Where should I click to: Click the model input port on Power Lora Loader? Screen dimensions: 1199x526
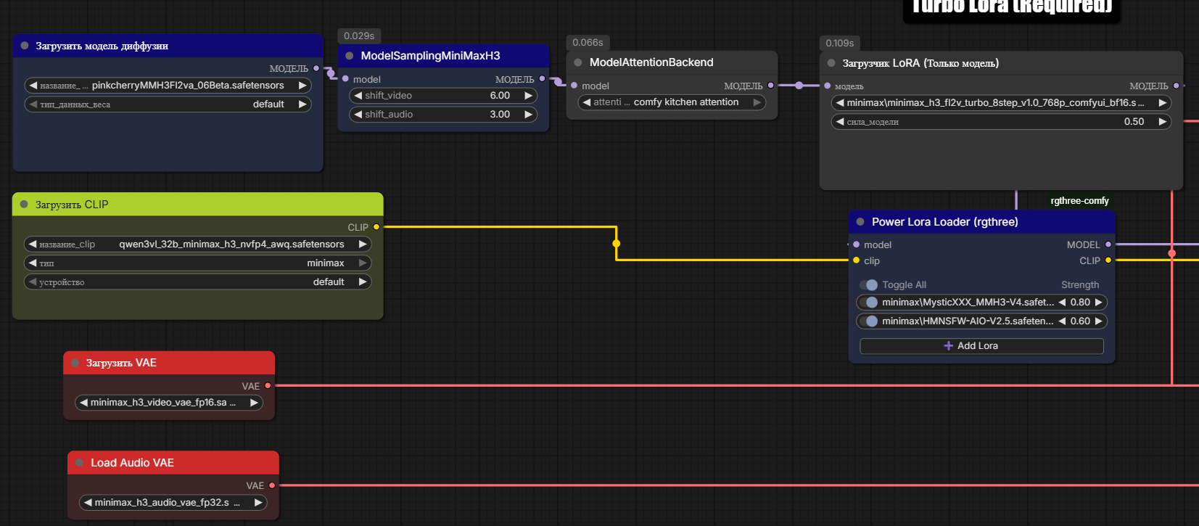point(857,244)
